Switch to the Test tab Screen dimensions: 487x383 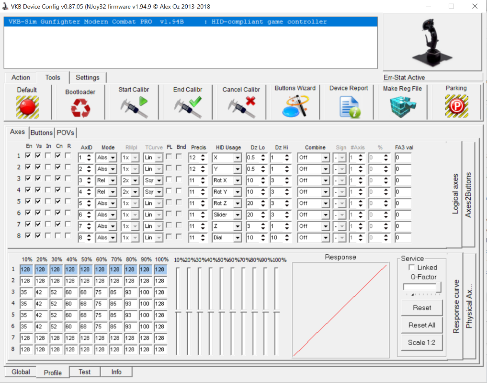coord(84,372)
